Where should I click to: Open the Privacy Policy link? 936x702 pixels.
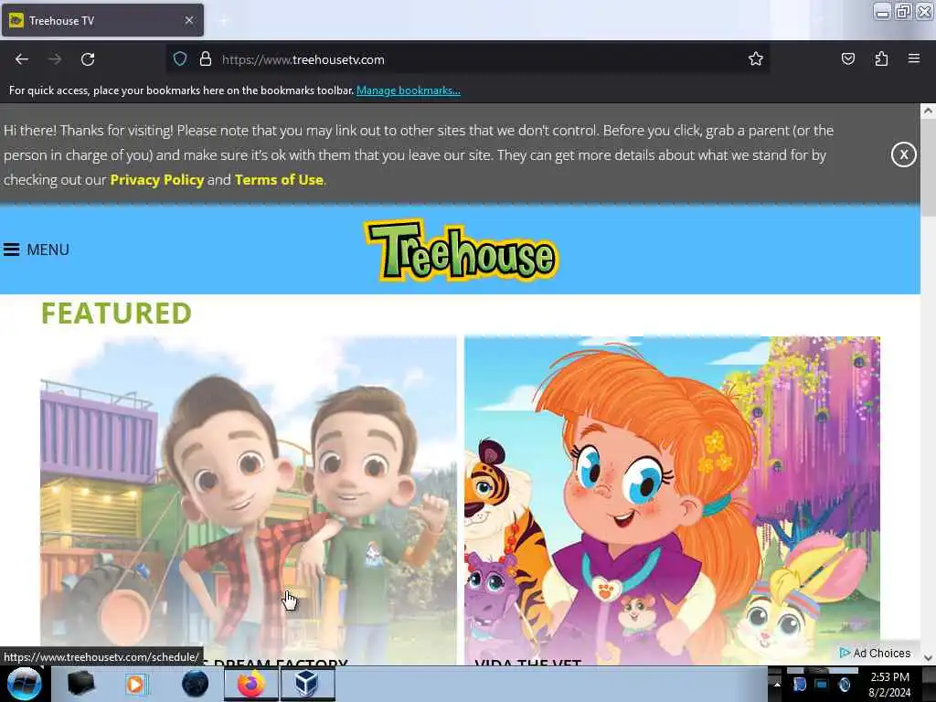click(157, 180)
